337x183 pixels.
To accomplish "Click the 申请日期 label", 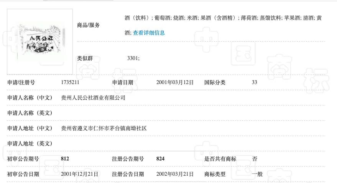I will 123,82.
